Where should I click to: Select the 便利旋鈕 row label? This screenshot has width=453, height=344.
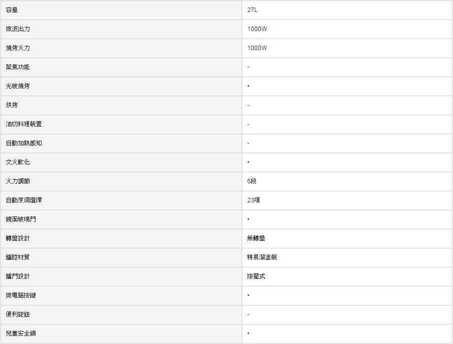[x=18, y=314]
